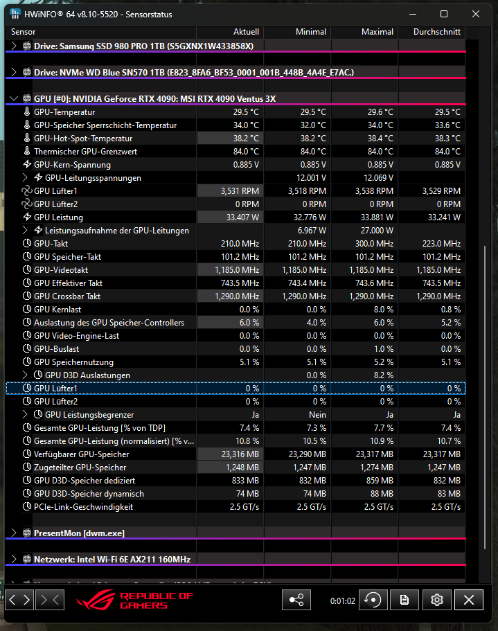The height and width of the screenshot is (631, 498).
Task: Click the chip icon of the Samsung SSD group
Action: 27,46
